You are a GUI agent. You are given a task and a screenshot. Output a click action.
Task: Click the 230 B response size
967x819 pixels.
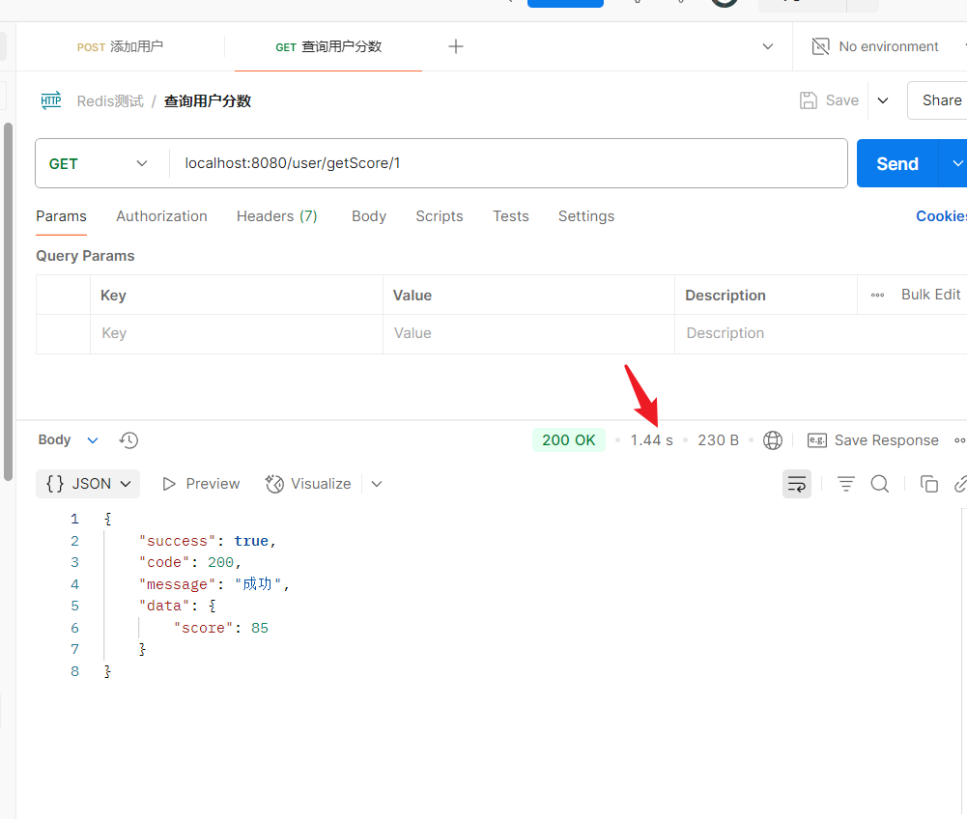point(718,440)
